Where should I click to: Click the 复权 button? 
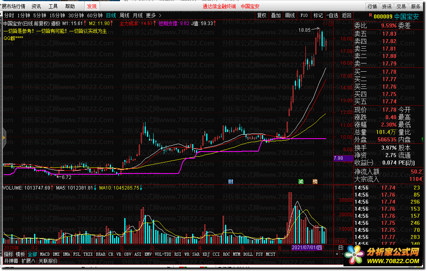262,16
